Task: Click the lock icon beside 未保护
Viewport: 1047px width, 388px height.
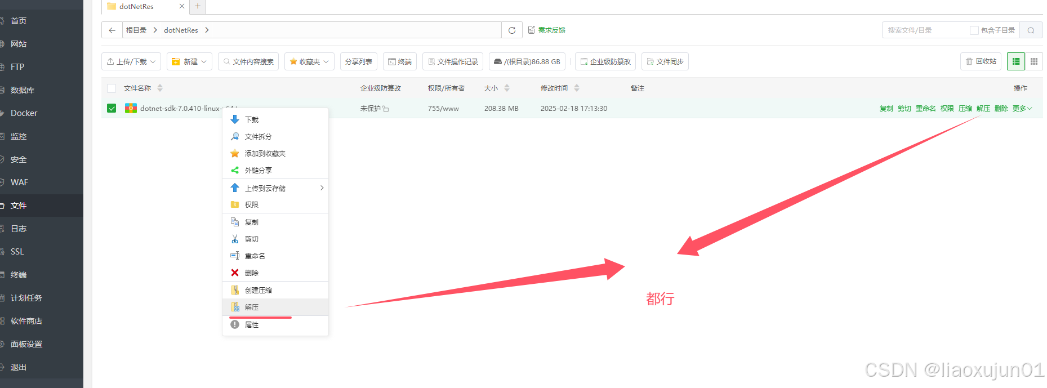Action: tap(386, 109)
